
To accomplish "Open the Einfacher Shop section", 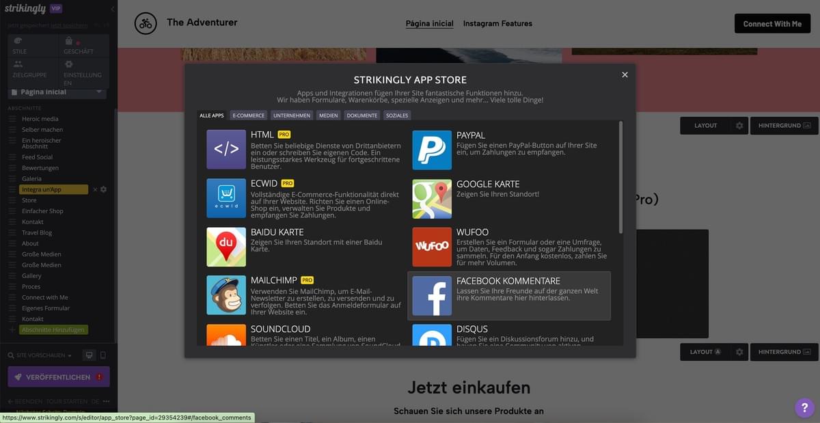I will point(42,211).
